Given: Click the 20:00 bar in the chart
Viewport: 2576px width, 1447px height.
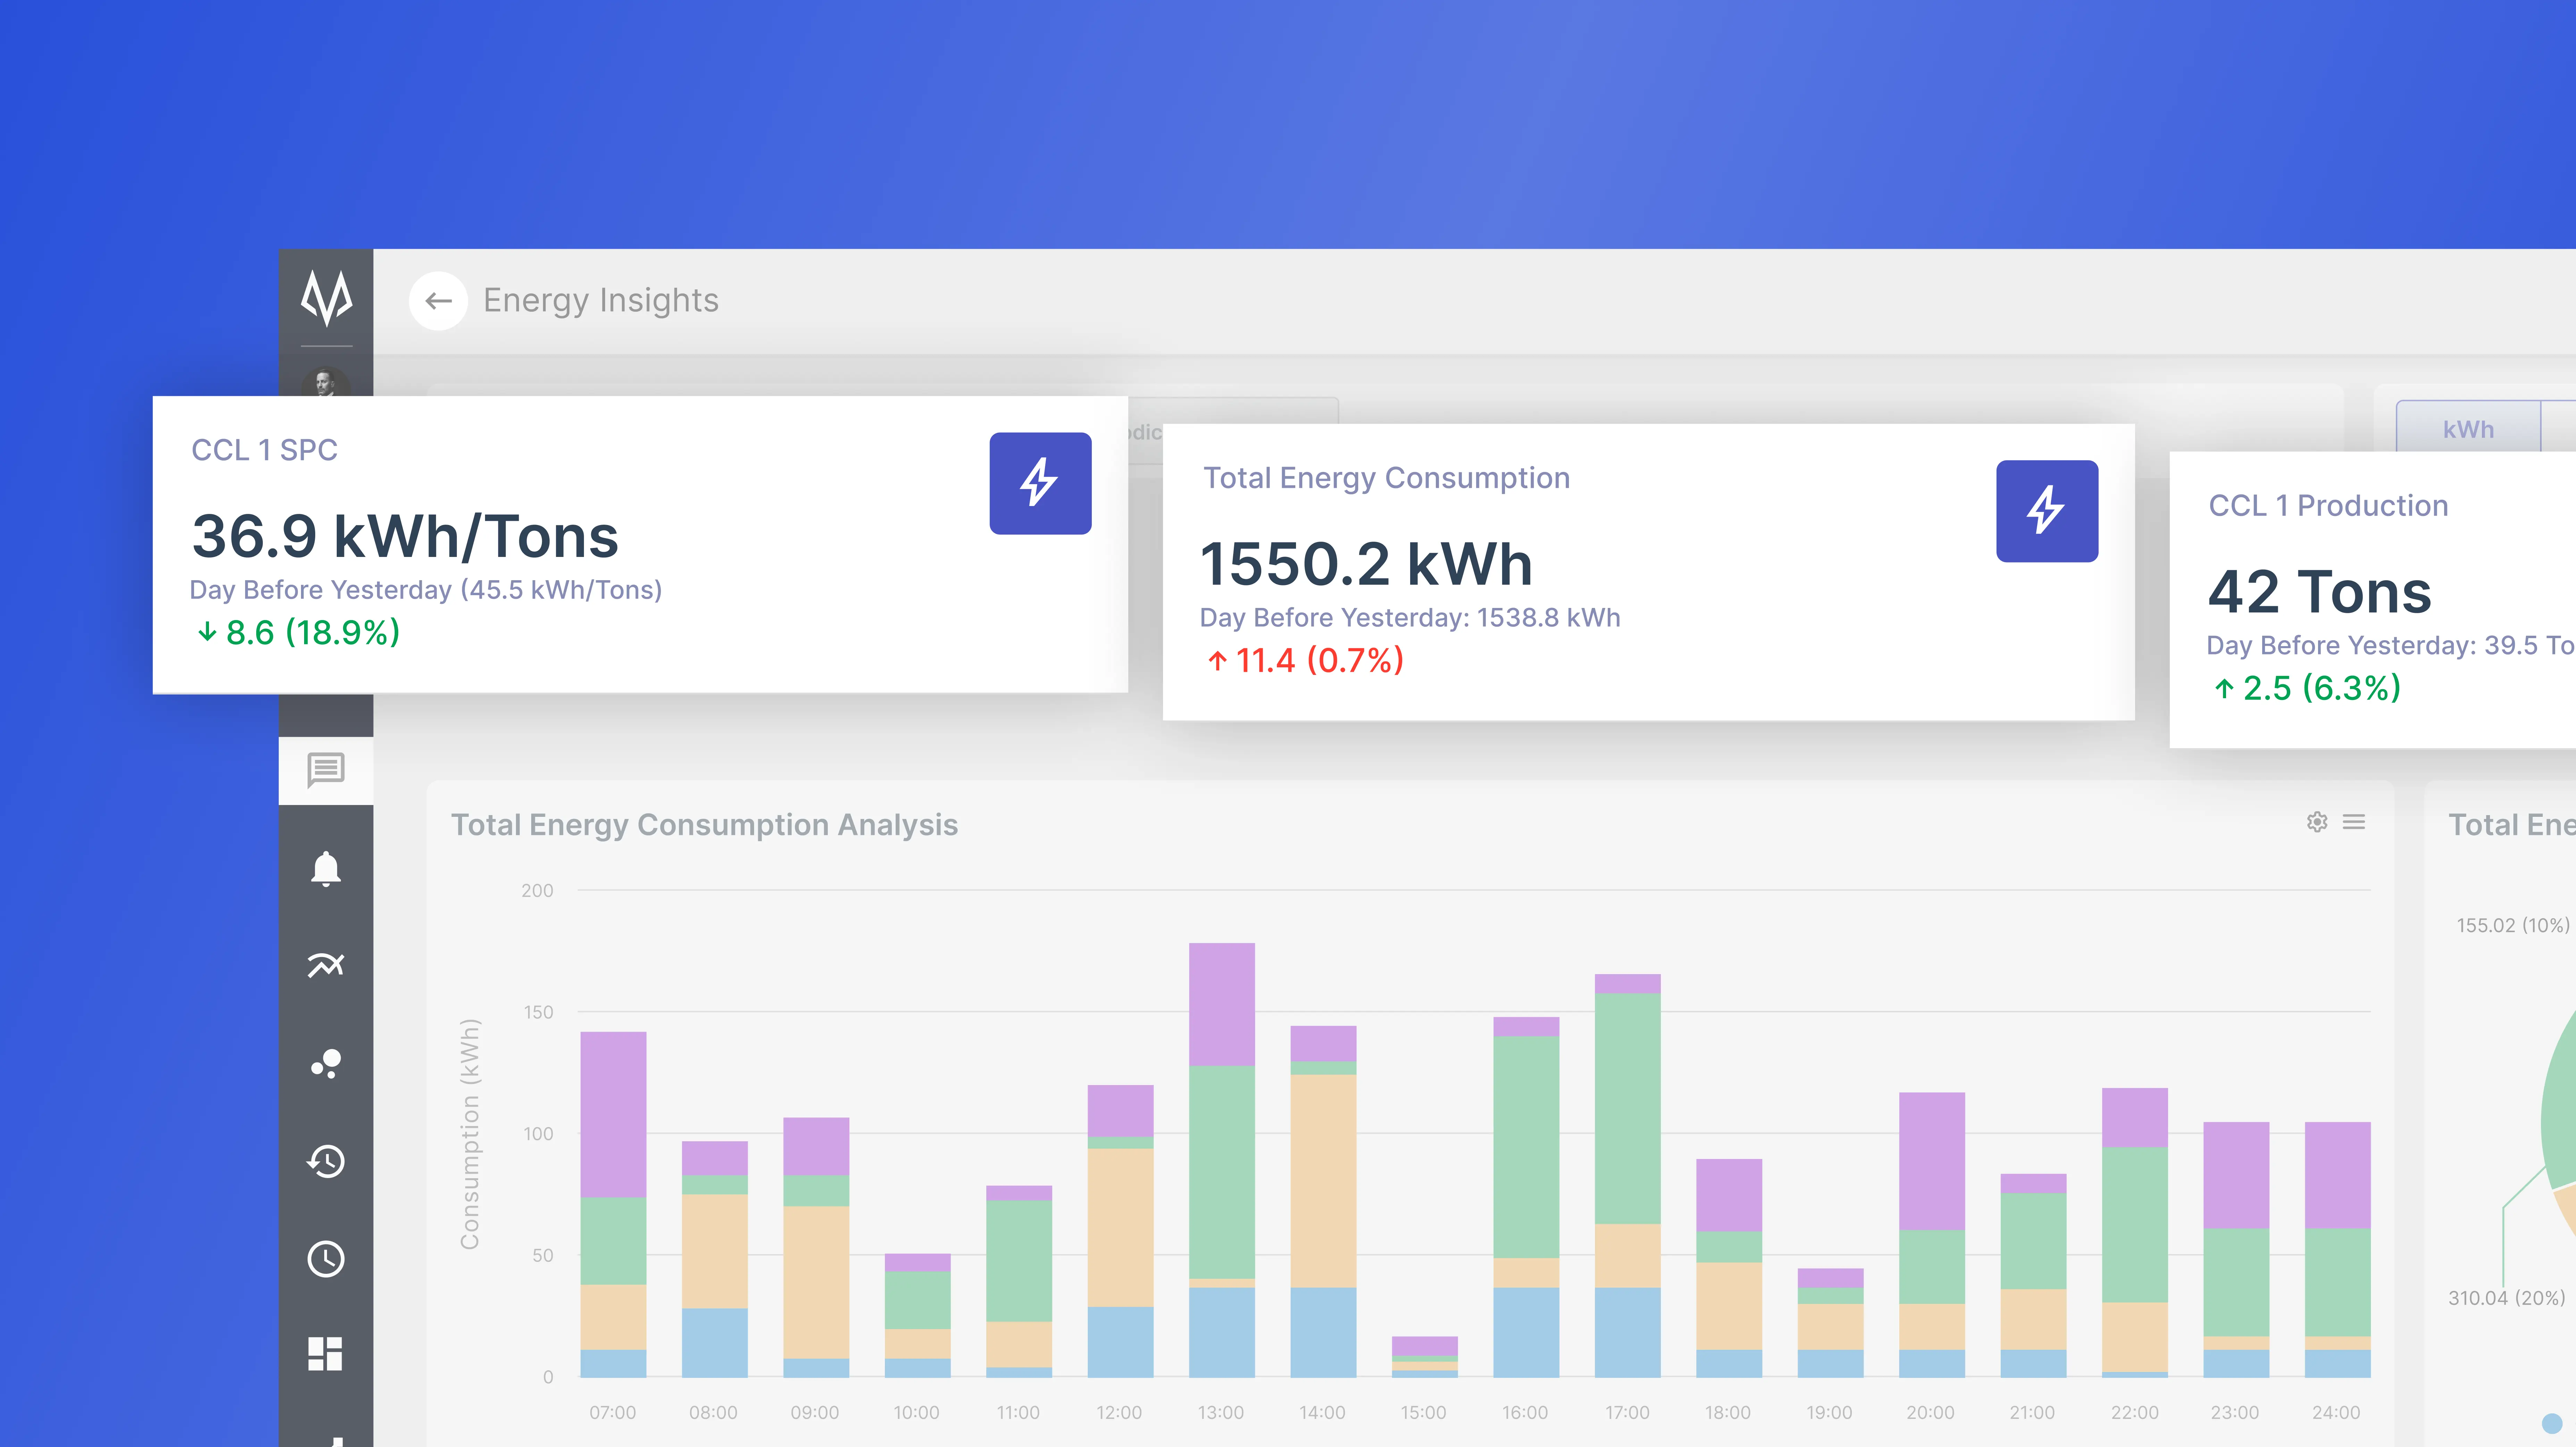Looking at the screenshot, I should coord(1932,1235).
